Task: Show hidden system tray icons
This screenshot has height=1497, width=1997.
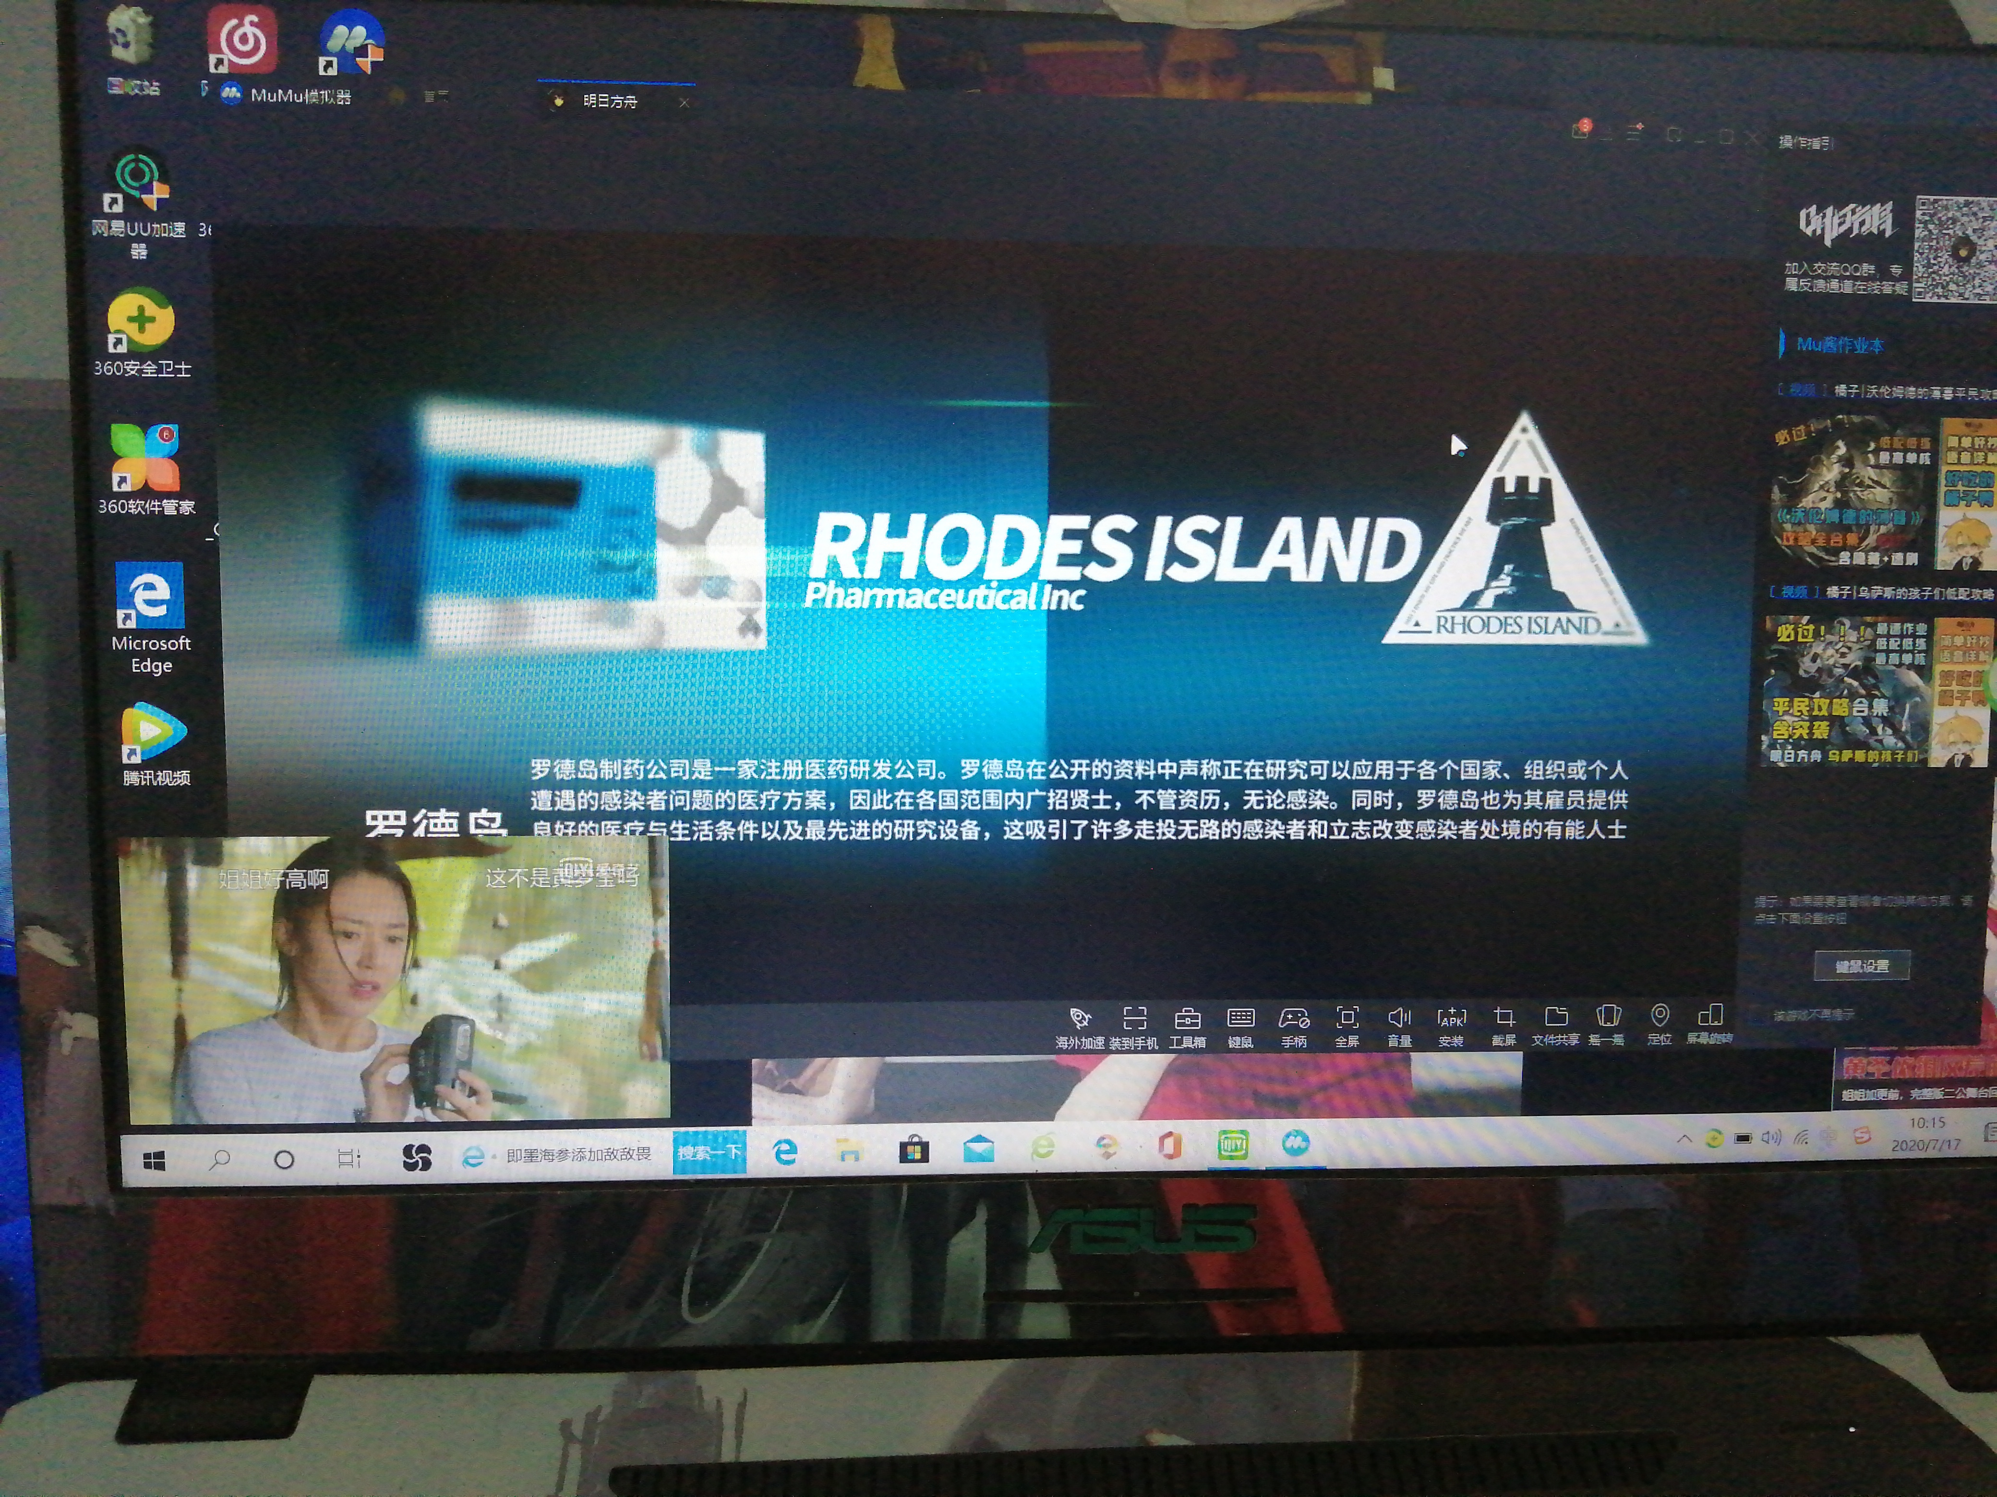Action: [1684, 1140]
